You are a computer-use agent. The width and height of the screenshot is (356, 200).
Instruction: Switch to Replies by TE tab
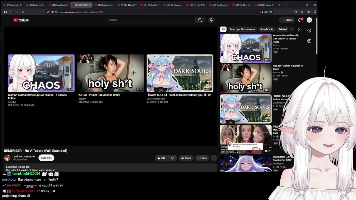pos(13,5)
